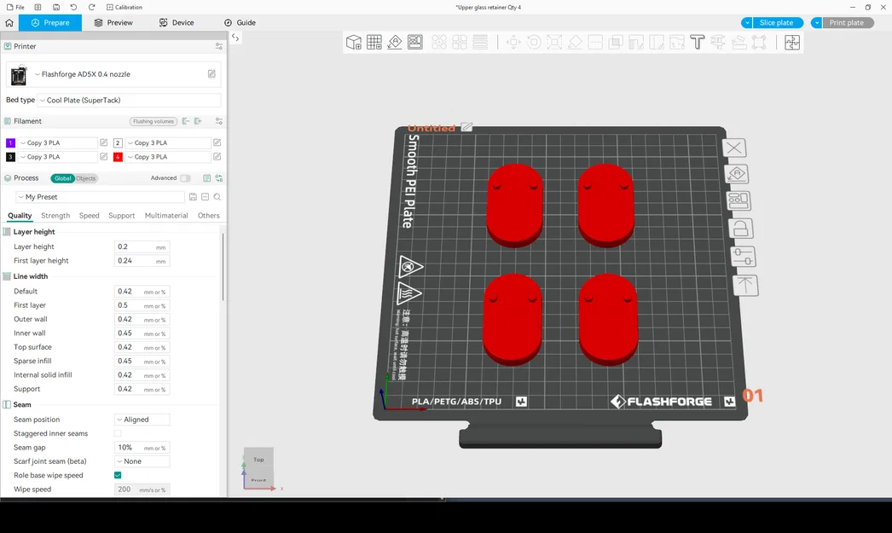Click the Arrange all objects icon

click(415, 42)
